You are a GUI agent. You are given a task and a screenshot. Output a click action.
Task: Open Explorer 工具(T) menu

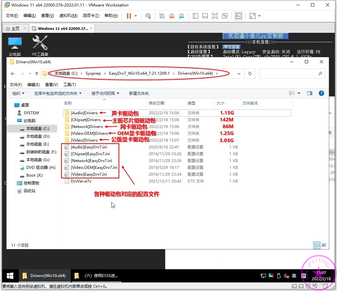[x=69, y=85]
